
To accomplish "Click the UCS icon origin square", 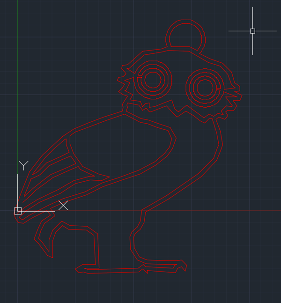I will pyautogui.click(x=18, y=211).
